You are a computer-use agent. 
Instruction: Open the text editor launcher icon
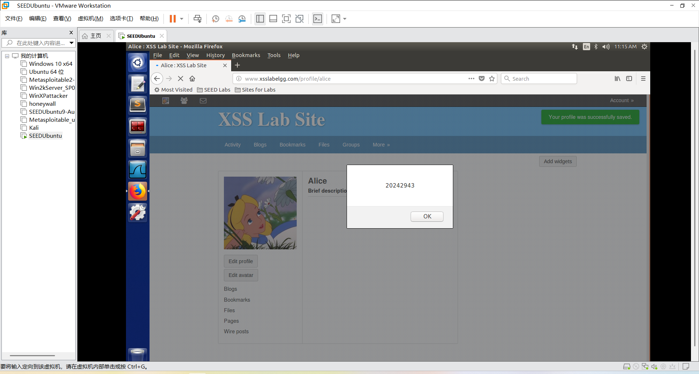pyautogui.click(x=138, y=84)
